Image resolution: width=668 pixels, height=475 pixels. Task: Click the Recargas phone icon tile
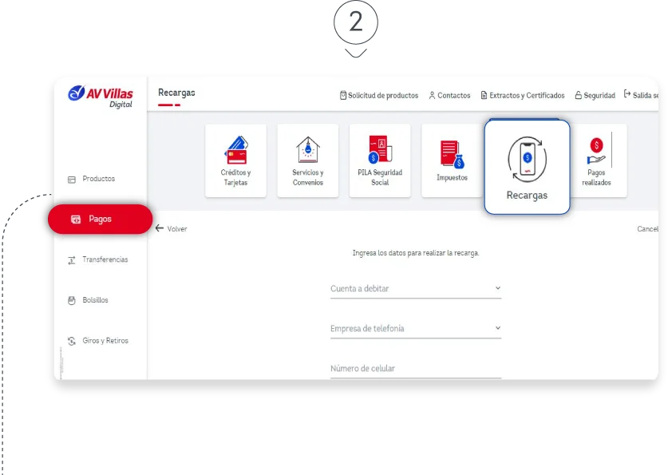coord(527,167)
